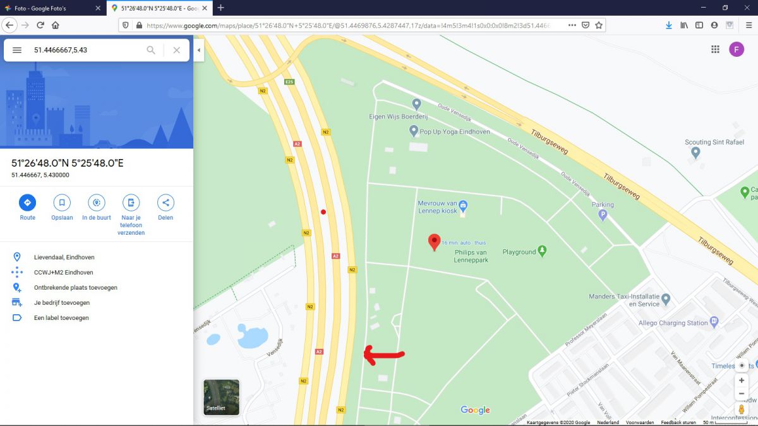758x426 pixels.
Task: Share the place with Delen icon
Action: click(165, 203)
